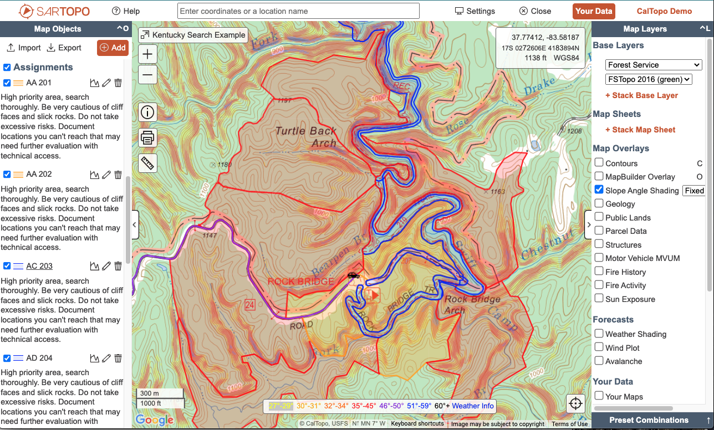The image size is (714, 430).
Task: Open the Terms of Use link
Action: [x=569, y=424]
